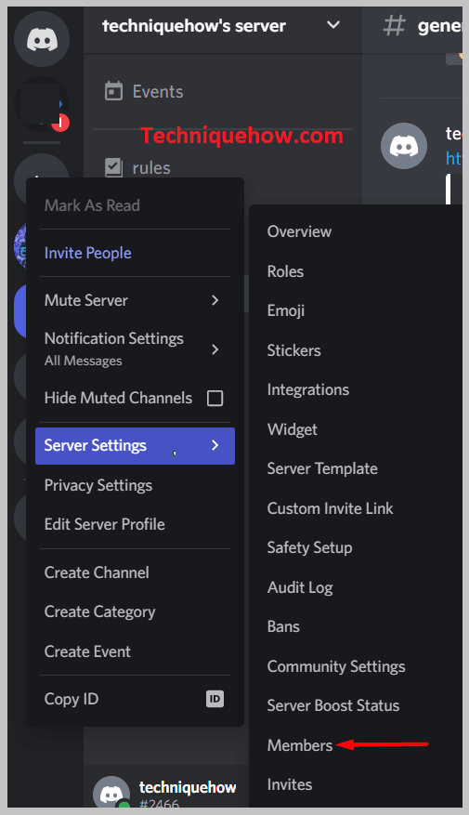Screen dimensions: 469x815
Task: Select Create Category option
Action: point(135,611)
